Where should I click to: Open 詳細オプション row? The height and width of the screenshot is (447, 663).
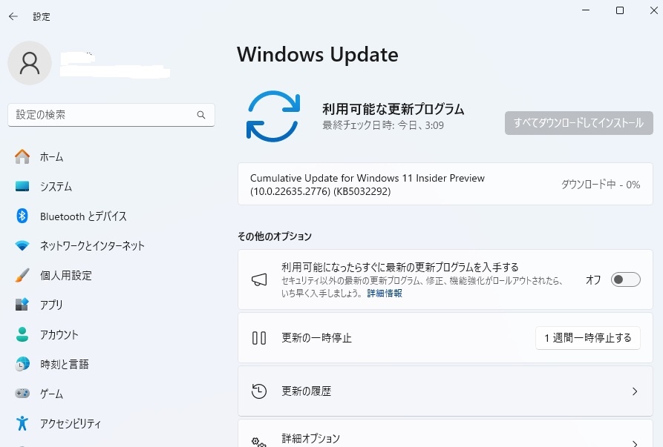(444, 438)
